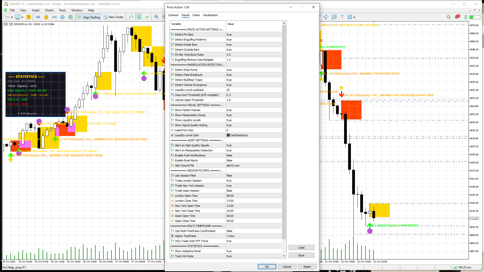Open the account notifications icon
Screen dimensions: 484x272
coord(457,17)
